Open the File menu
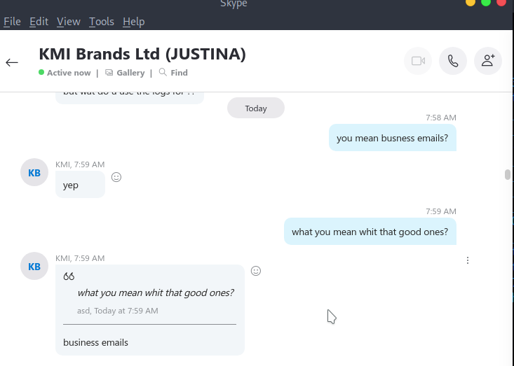Image resolution: width=514 pixels, height=366 pixels. (12, 22)
